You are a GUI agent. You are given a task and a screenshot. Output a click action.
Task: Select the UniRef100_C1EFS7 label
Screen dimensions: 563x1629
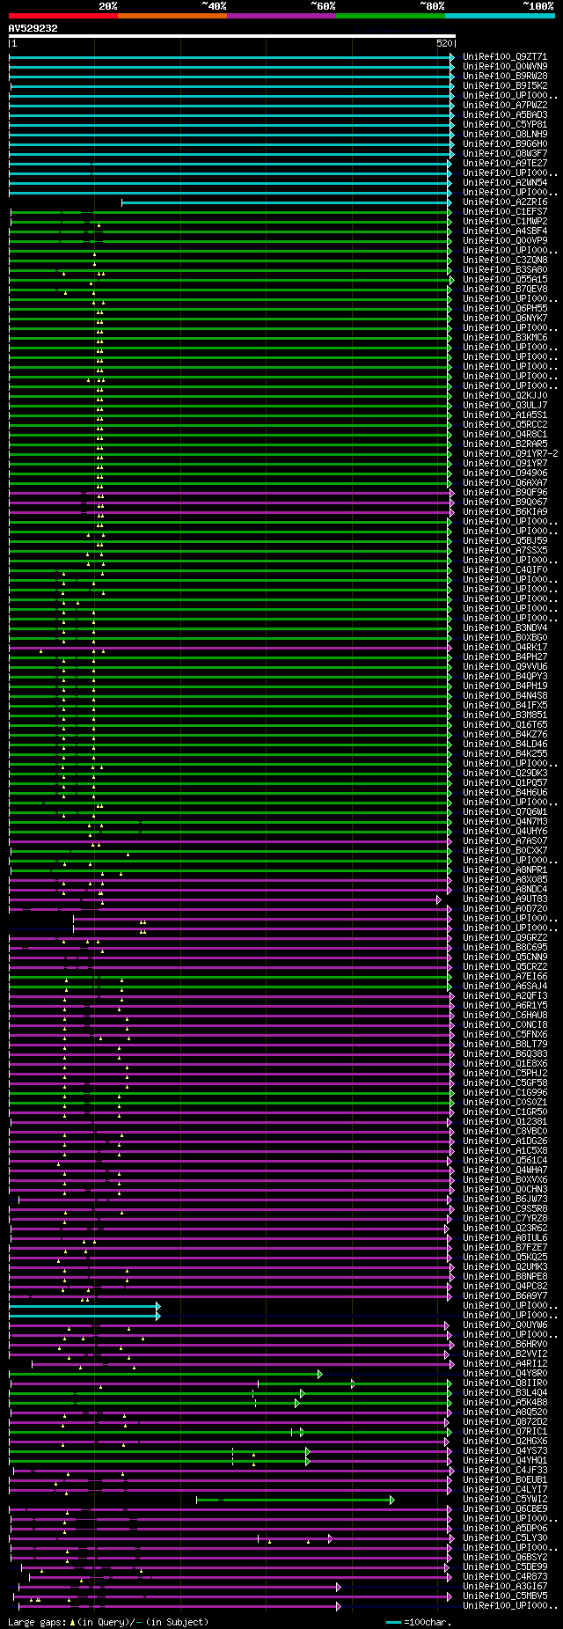click(x=505, y=211)
